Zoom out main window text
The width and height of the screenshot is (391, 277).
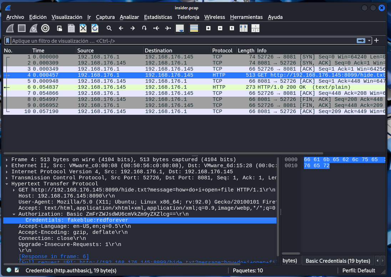pyautogui.click(x=220, y=29)
